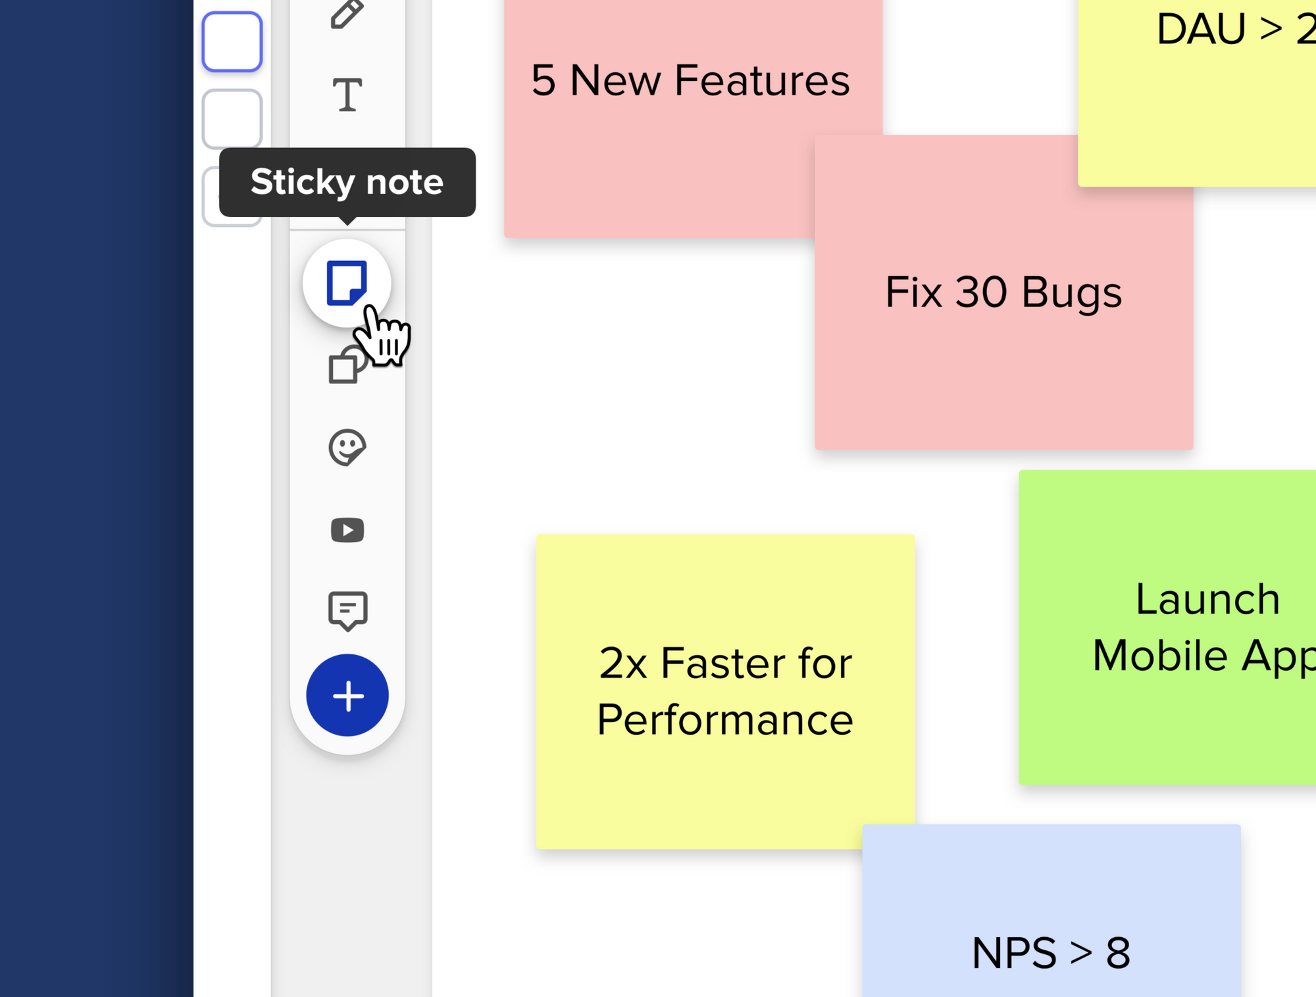Viewport: 1316px width, 997px height.
Task: Click the "Sticky note" tooltip label
Action: (347, 182)
